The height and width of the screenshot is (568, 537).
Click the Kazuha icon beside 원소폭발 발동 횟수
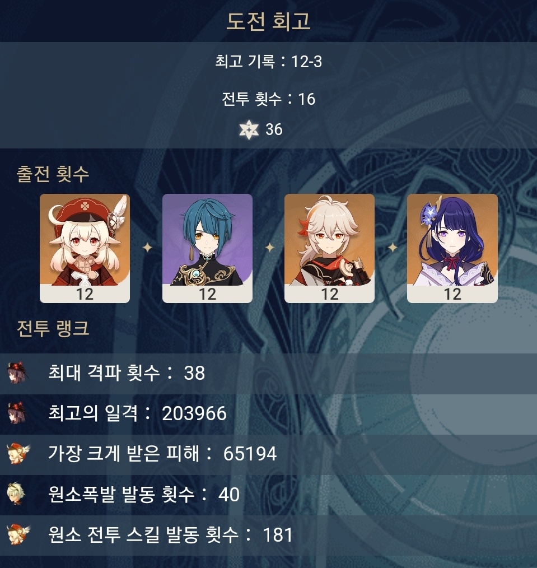pos(16,494)
